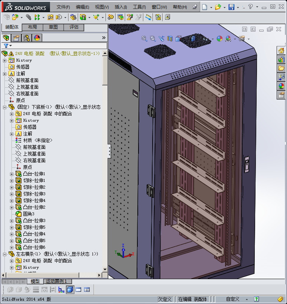Open the 编辑(E) menu

tap(82, 7)
